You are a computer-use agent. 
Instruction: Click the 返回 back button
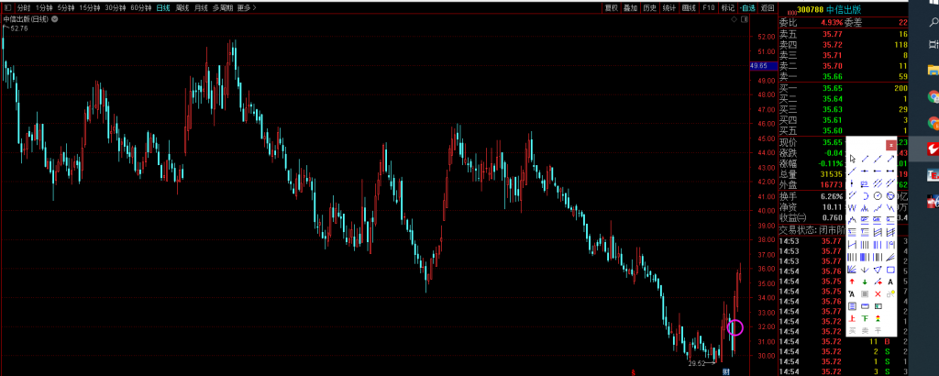coord(768,7)
